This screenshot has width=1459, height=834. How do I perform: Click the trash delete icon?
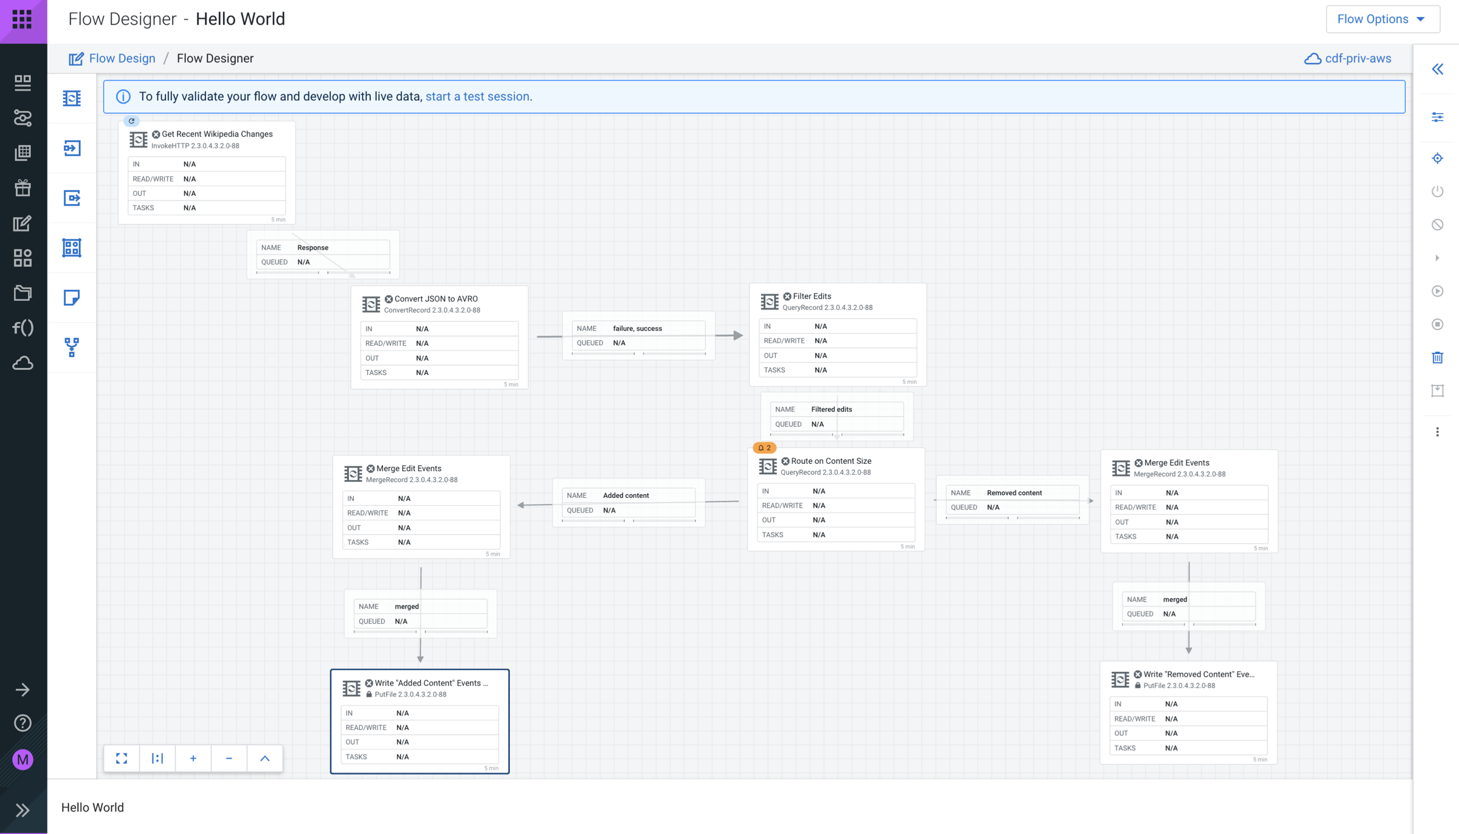tap(1437, 357)
